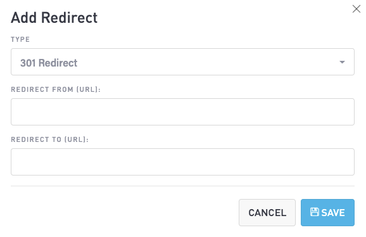This screenshot has height=237, width=366.
Task: Click the floppy disk icon on Save
Action: pyautogui.click(x=315, y=212)
